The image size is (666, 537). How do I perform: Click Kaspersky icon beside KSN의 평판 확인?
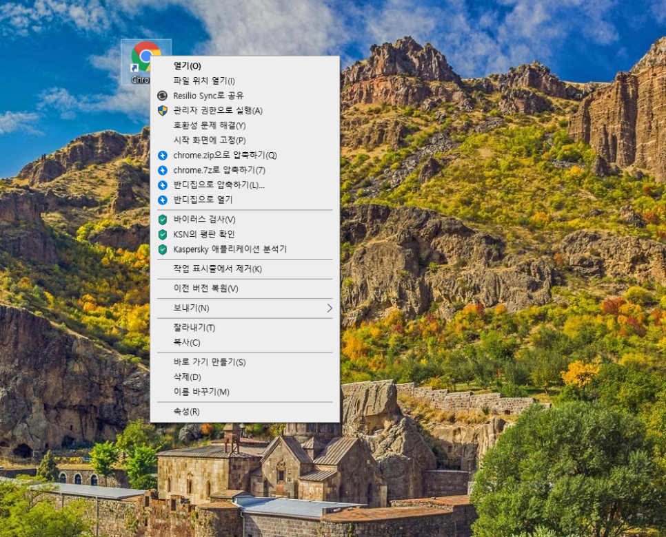[x=162, y=234]
